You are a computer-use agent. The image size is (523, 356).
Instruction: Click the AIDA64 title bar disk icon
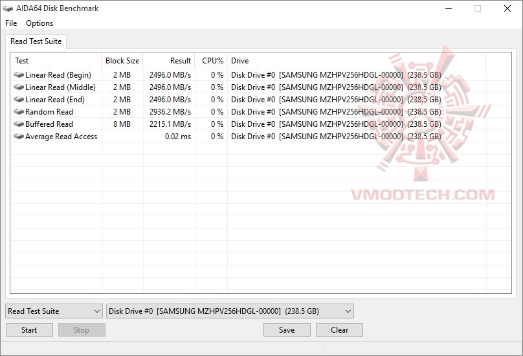click(8, 8)
